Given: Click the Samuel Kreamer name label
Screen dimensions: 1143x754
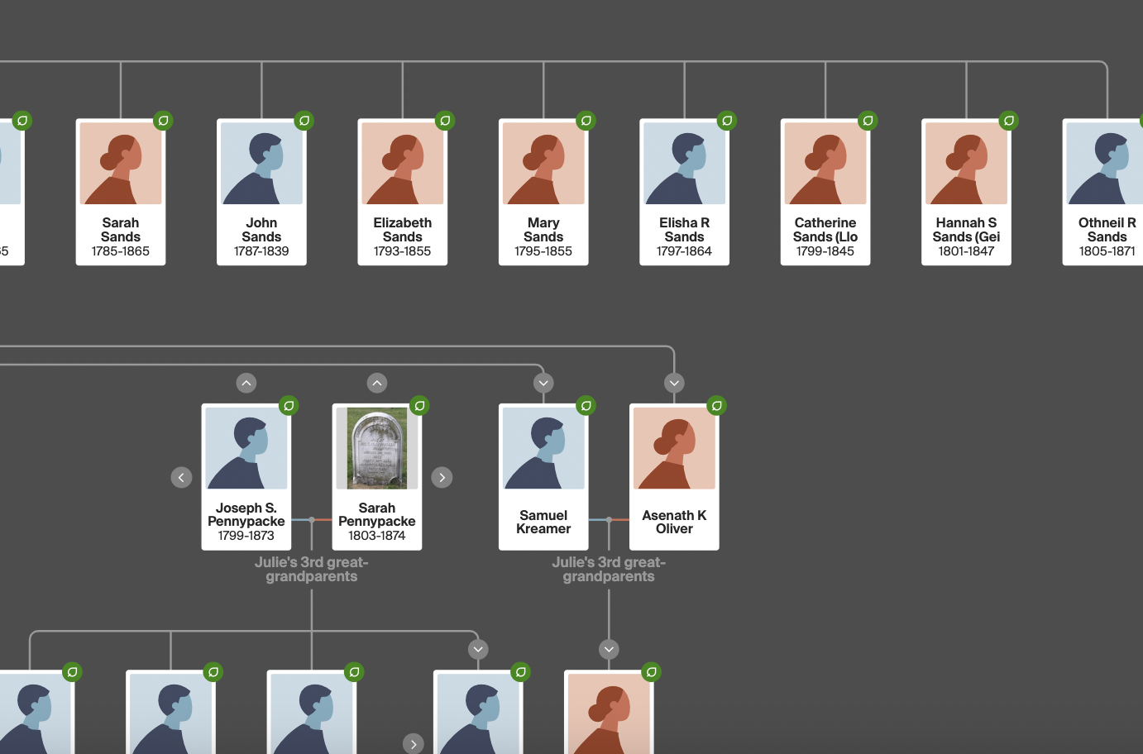Looking at the screenshot, I should click(x=543, y=523).
